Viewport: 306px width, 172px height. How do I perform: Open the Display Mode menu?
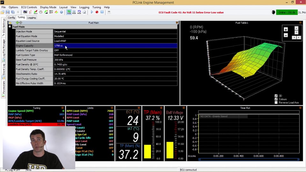tap(48, 7)
